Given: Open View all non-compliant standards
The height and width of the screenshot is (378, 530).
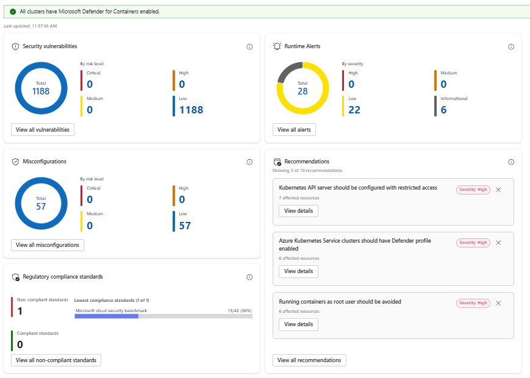Looking at the screenshot, I should (x=56, y=360).
